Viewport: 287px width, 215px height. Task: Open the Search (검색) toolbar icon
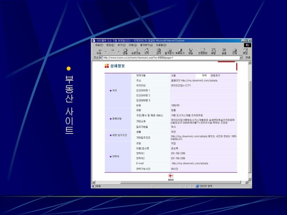click(x=159, y=51)
